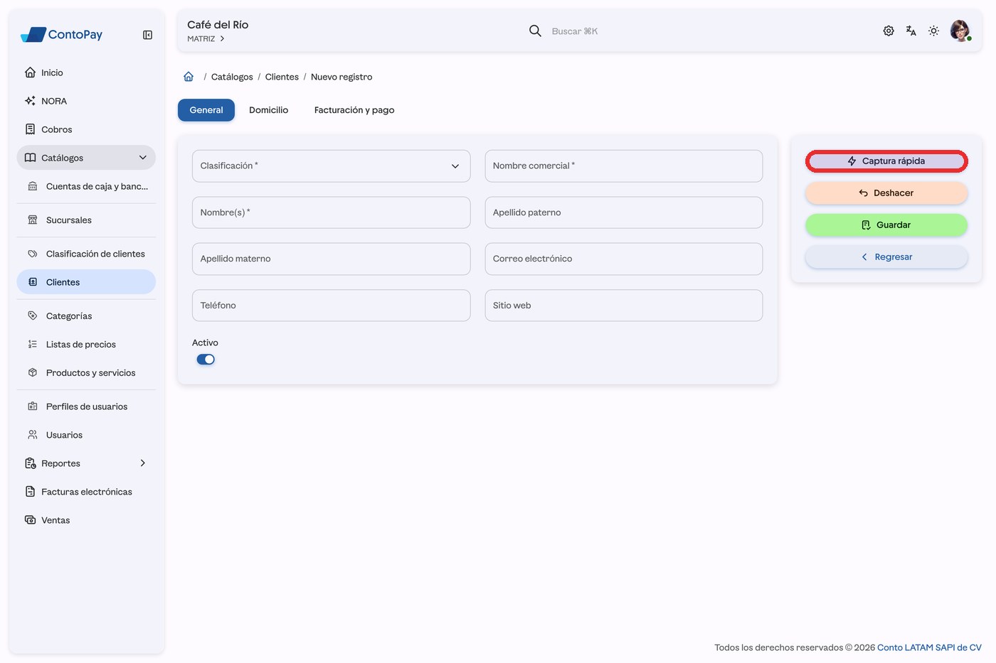Open the user avatar menu
Screen dimensions: 996x663
[960, 31]
